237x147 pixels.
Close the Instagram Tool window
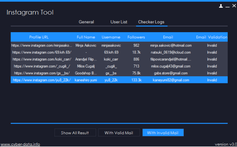pos(234,6)
